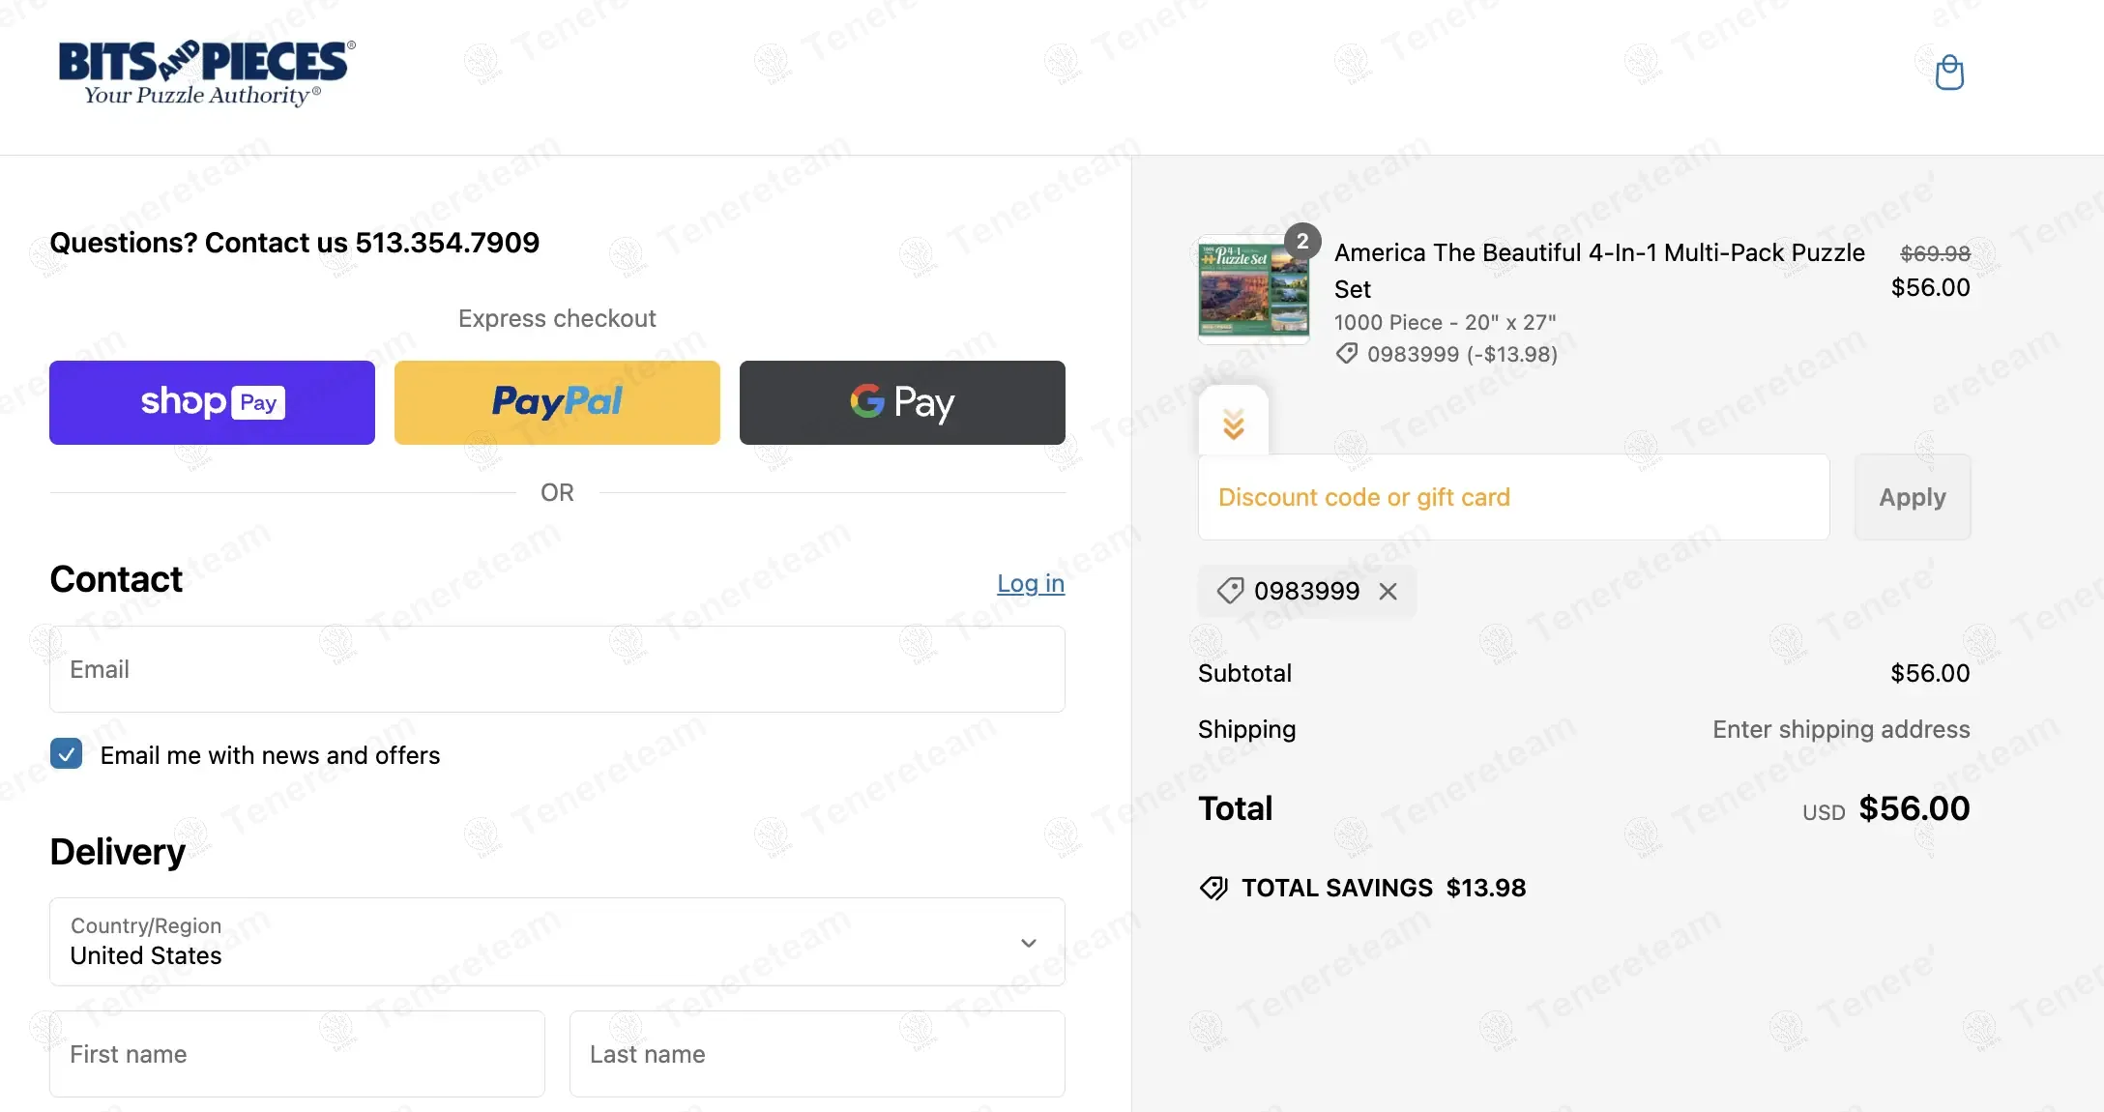Screen dimensions: 2104x1112
Task: Select Google Pay express checkout
Action: (902, 402)
